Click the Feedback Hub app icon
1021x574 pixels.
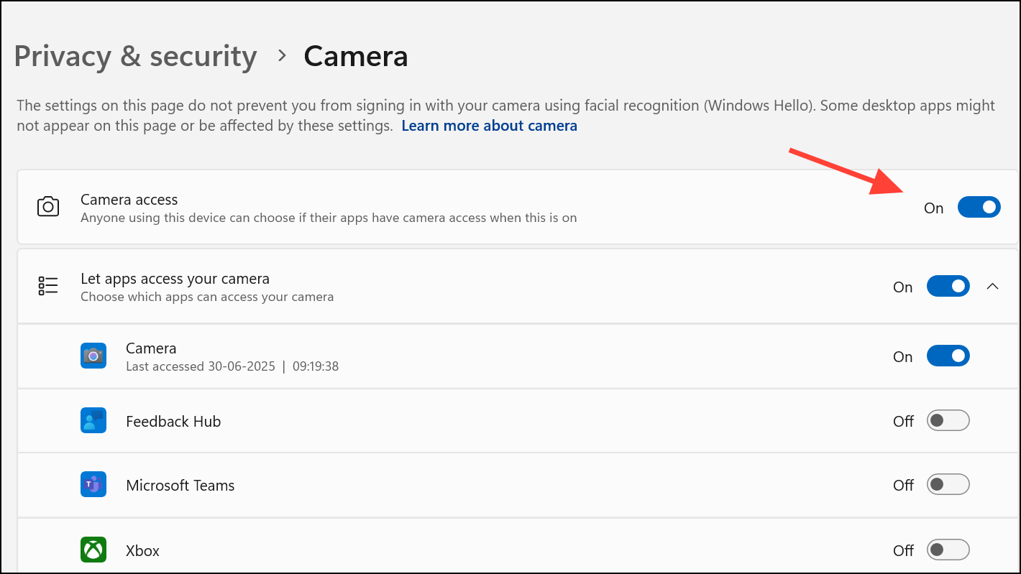(x=93, y=421)
